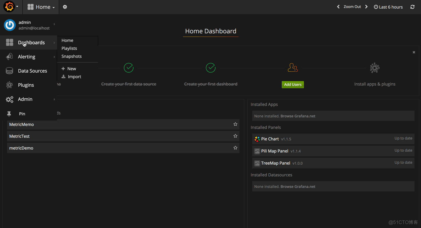Screen dimensions: 421x228
Task: Expand the Dashboards submenu arrow
Action: pyautogui.click(x=54, y=43)
